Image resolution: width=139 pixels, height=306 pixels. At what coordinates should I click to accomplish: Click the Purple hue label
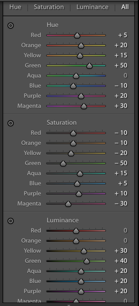32,96
